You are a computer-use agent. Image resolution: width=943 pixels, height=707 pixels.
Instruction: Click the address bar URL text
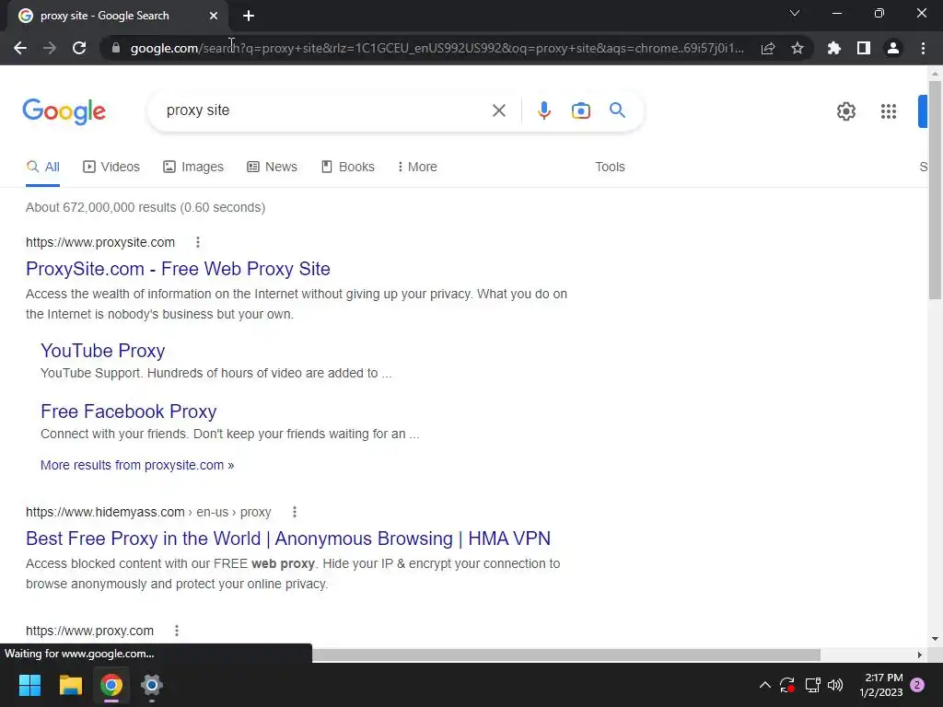437,48
